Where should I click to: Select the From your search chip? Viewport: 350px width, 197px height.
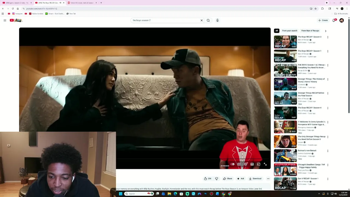290,31
